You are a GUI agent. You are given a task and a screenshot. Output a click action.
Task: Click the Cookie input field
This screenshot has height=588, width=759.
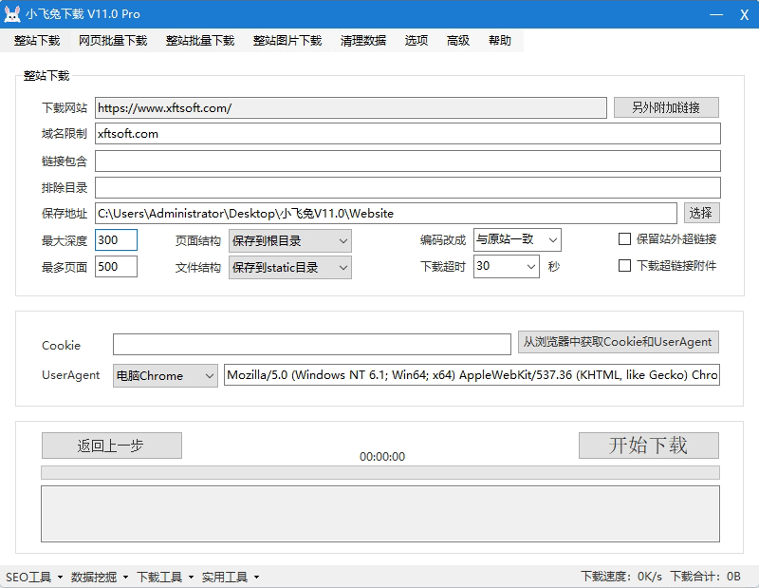pyautogui.click(x=311, y=344)
